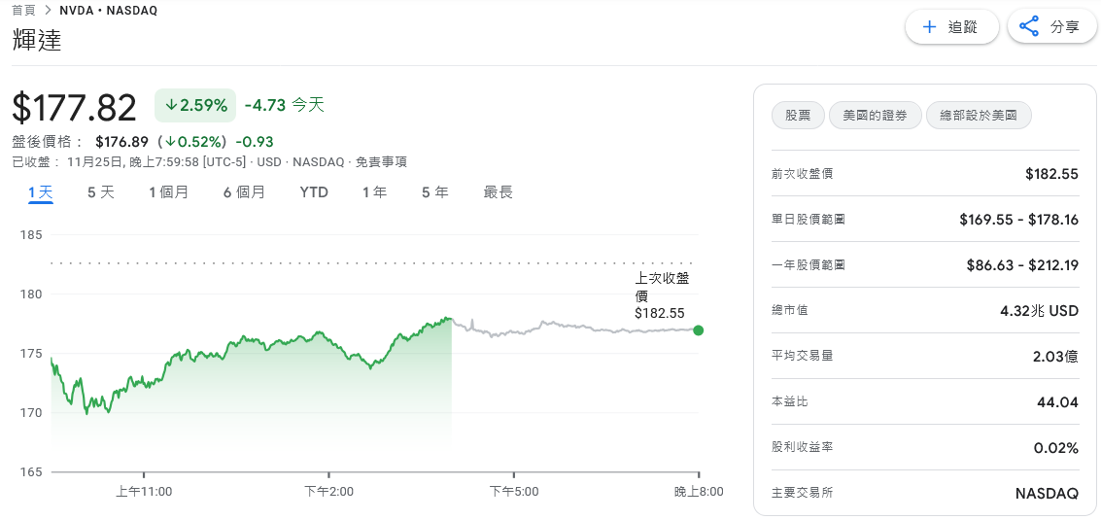Switch to the 5 年 range tab

click(x=435, y=192)
